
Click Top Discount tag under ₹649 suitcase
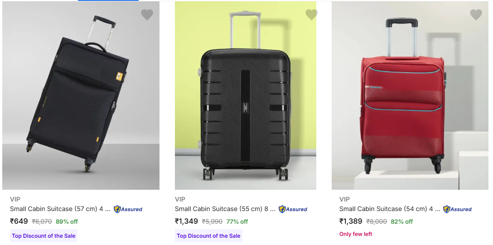click(43, 236)
